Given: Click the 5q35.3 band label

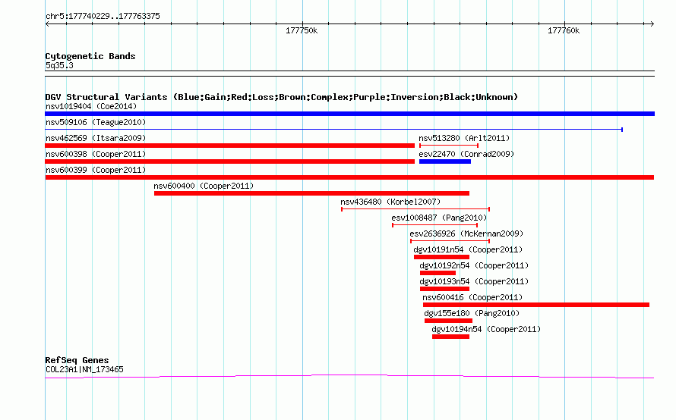Looking at the screenshot, I should click(x=59, y=65).
